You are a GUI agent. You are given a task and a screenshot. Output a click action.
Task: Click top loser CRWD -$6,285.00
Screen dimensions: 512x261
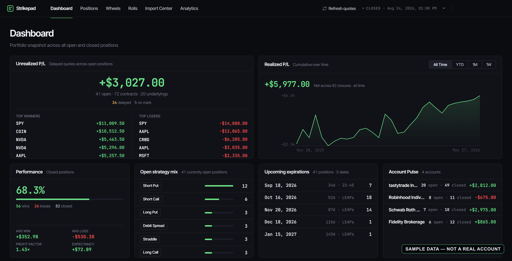pos(193,140)
